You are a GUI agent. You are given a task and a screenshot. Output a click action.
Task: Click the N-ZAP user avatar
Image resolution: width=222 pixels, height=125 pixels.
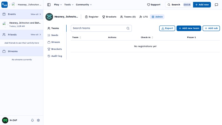5,120
